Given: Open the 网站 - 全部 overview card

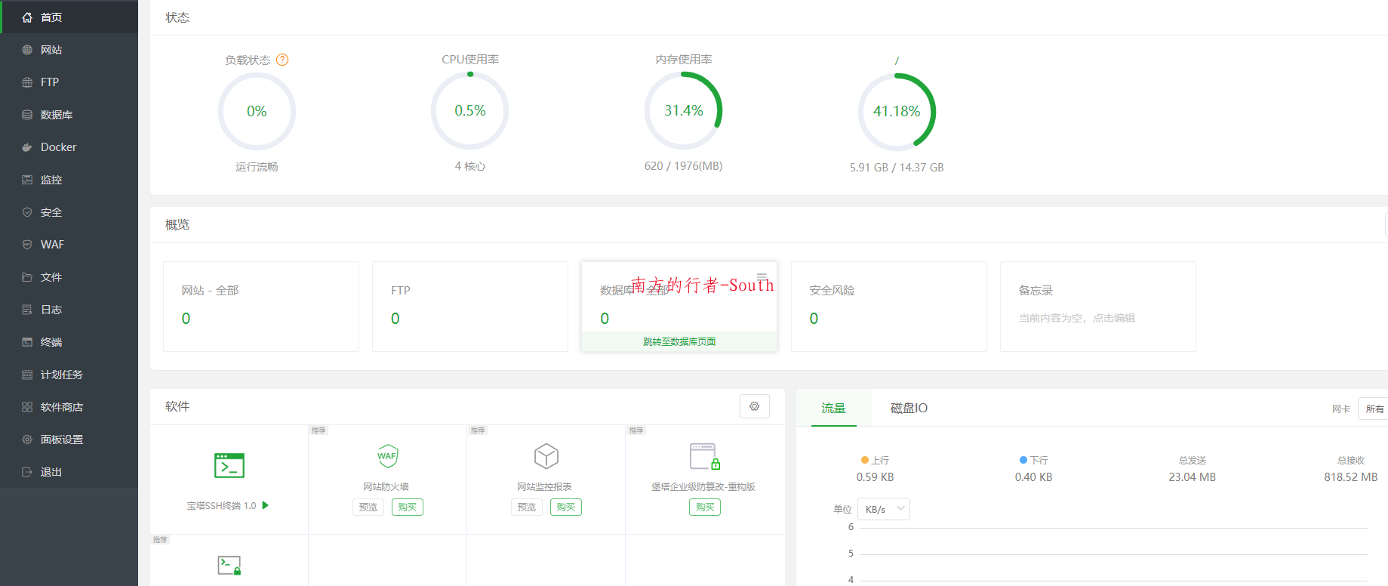Looking at the screenshot, I should pos(261,307).
